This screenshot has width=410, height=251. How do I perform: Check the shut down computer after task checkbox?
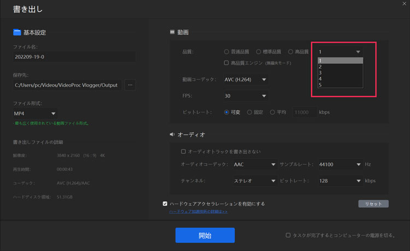pyautogui.click(x=288, y=235)
